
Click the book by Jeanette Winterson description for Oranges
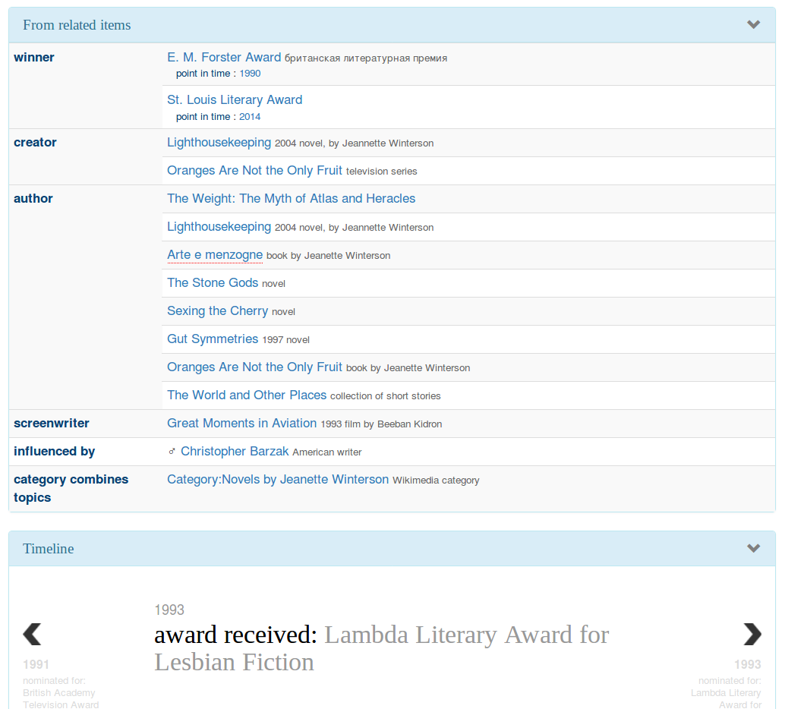(408, 368)
